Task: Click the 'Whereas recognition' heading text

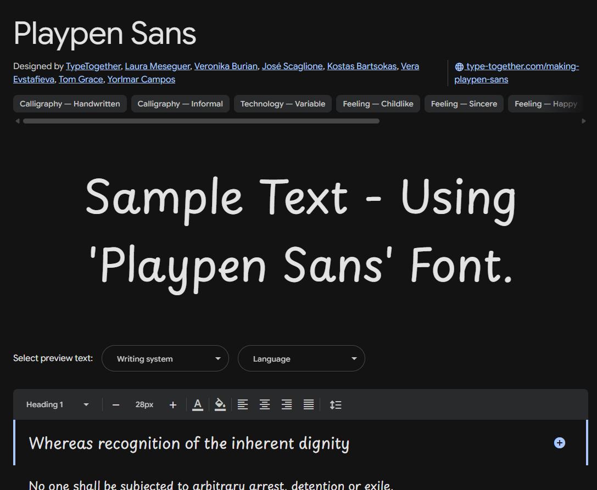Action: coord(189,443)
